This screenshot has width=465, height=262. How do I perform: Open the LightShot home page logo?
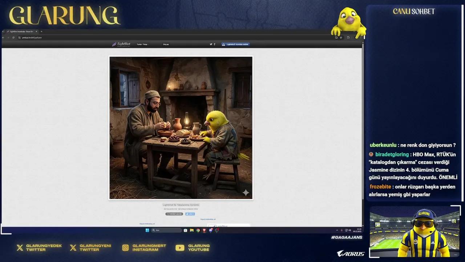(122, 44)
